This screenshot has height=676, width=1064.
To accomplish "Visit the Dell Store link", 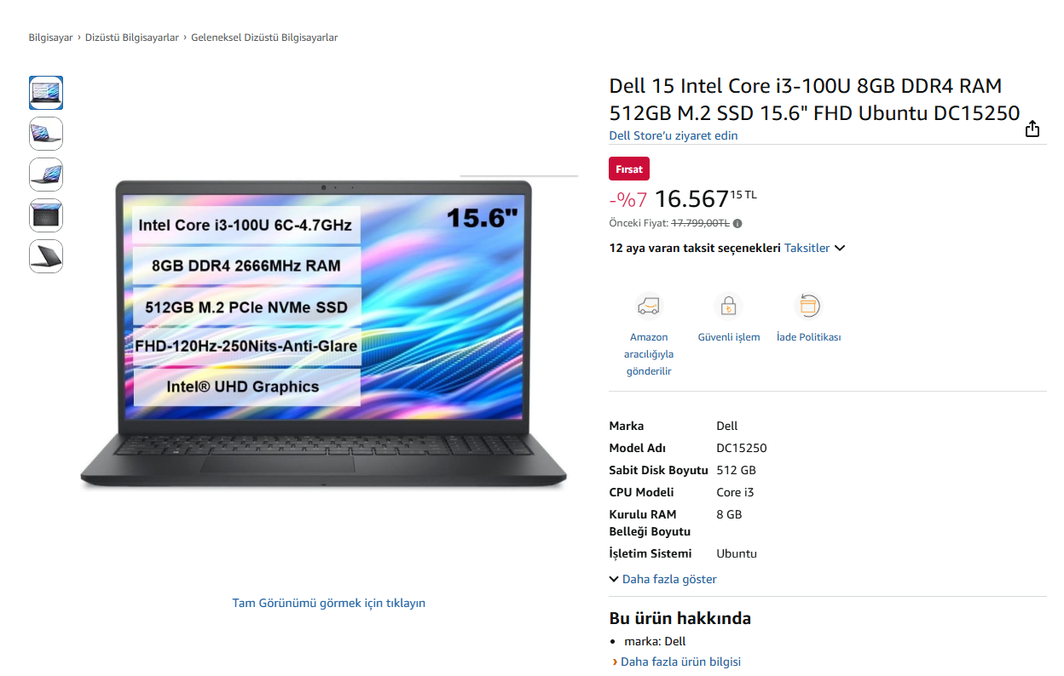I will click(x=674, y=135).
